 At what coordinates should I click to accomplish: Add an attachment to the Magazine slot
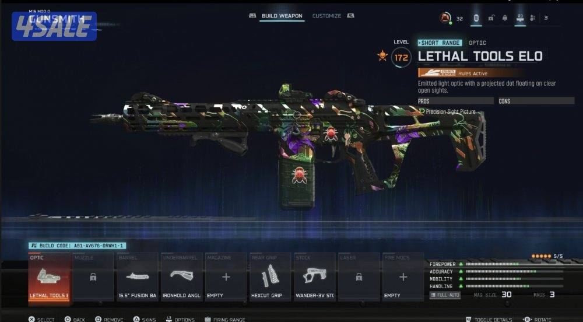tap(226, 276)
